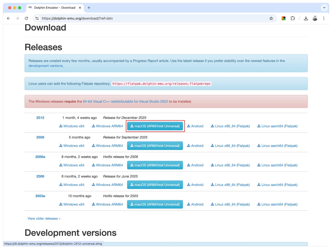The width and height of the screenshot is (332, 249).
Task: Open Chrome three-dot menu
Action: [x=324, y=18]
